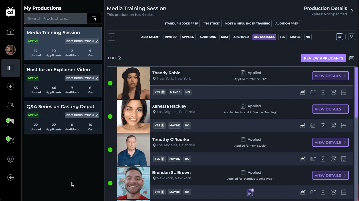
Task: Select the Auditions status tab
Action: pos(208,37)
